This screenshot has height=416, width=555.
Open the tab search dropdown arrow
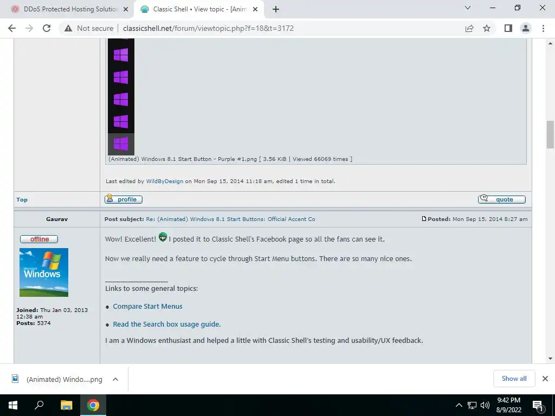click(468, 8)
